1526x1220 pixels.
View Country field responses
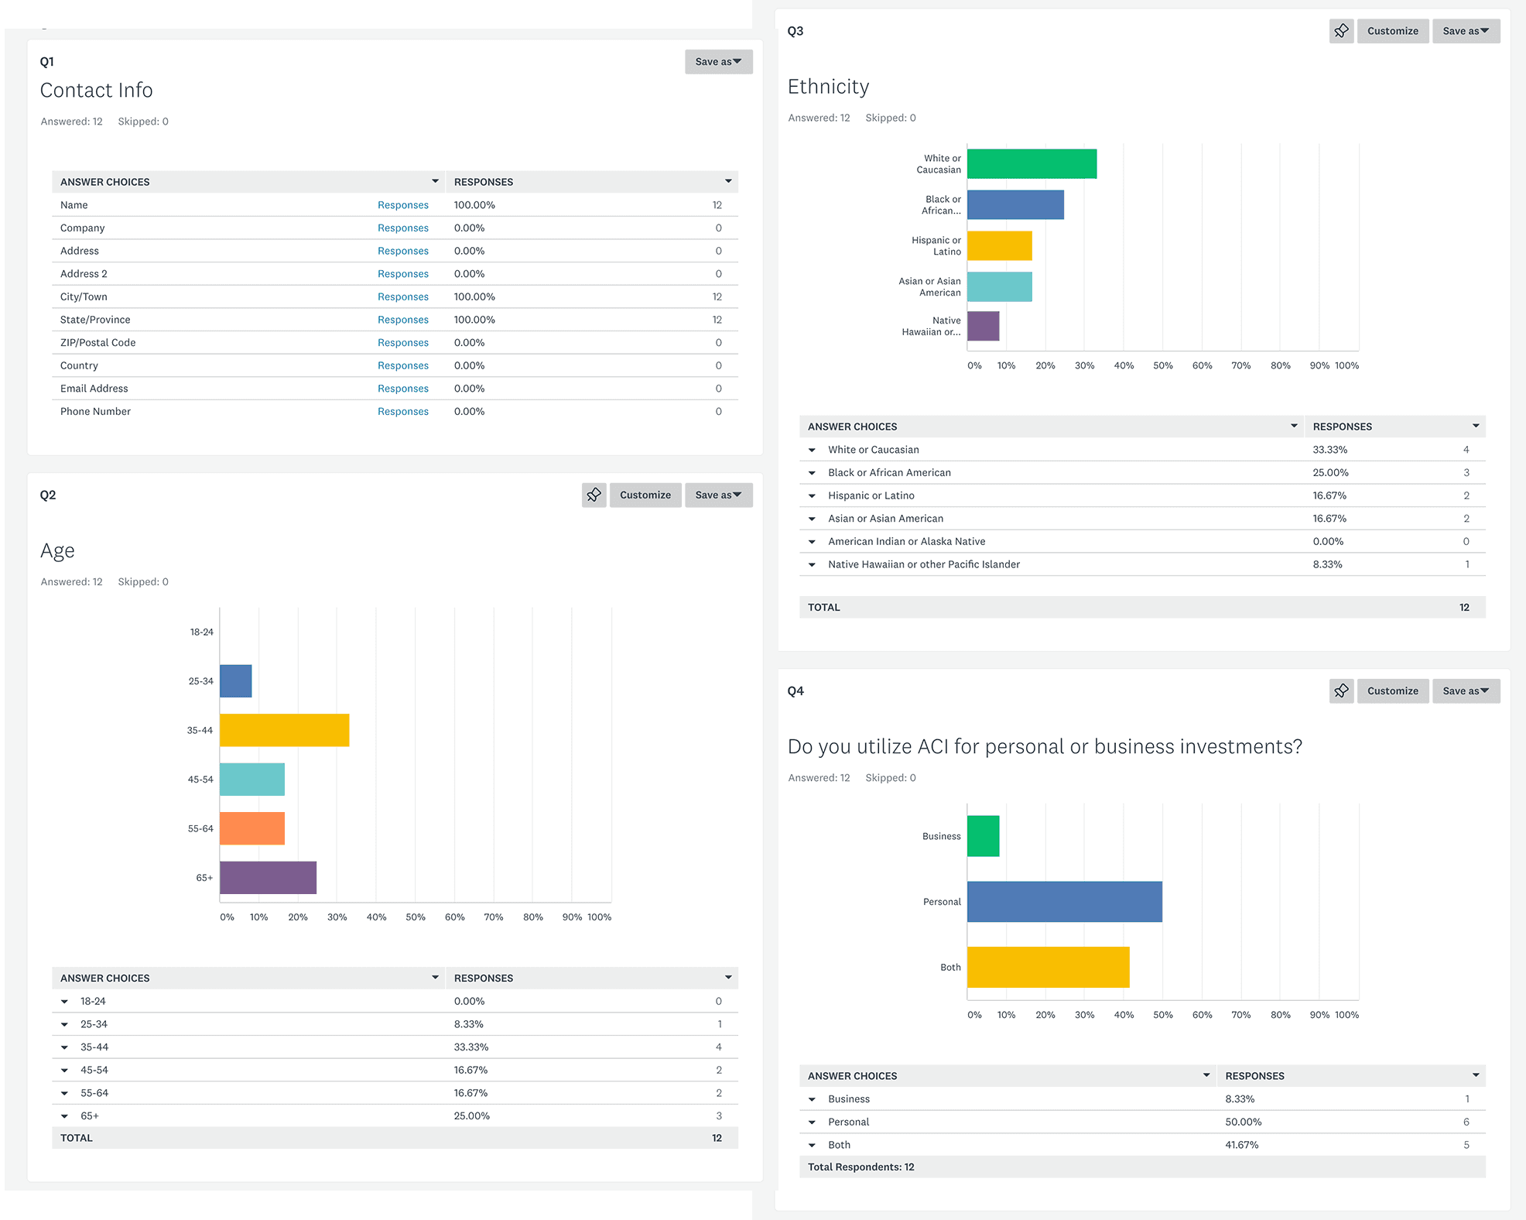pos(402,365)
